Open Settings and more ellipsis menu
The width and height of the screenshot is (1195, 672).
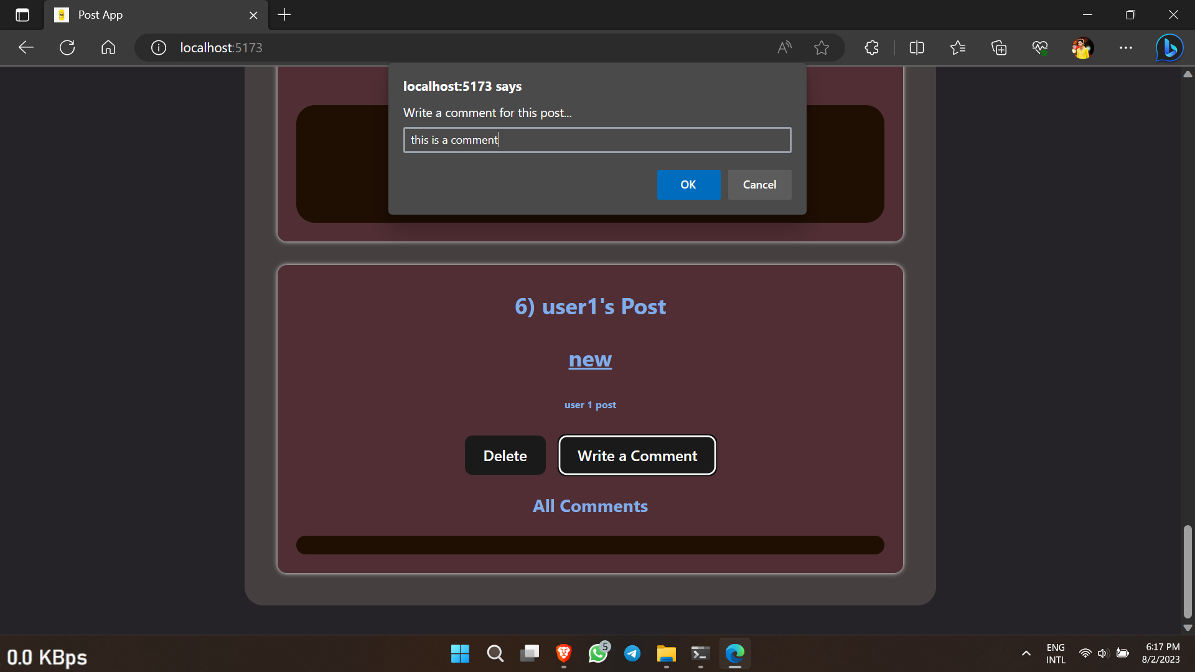[x=1126, y=48]
